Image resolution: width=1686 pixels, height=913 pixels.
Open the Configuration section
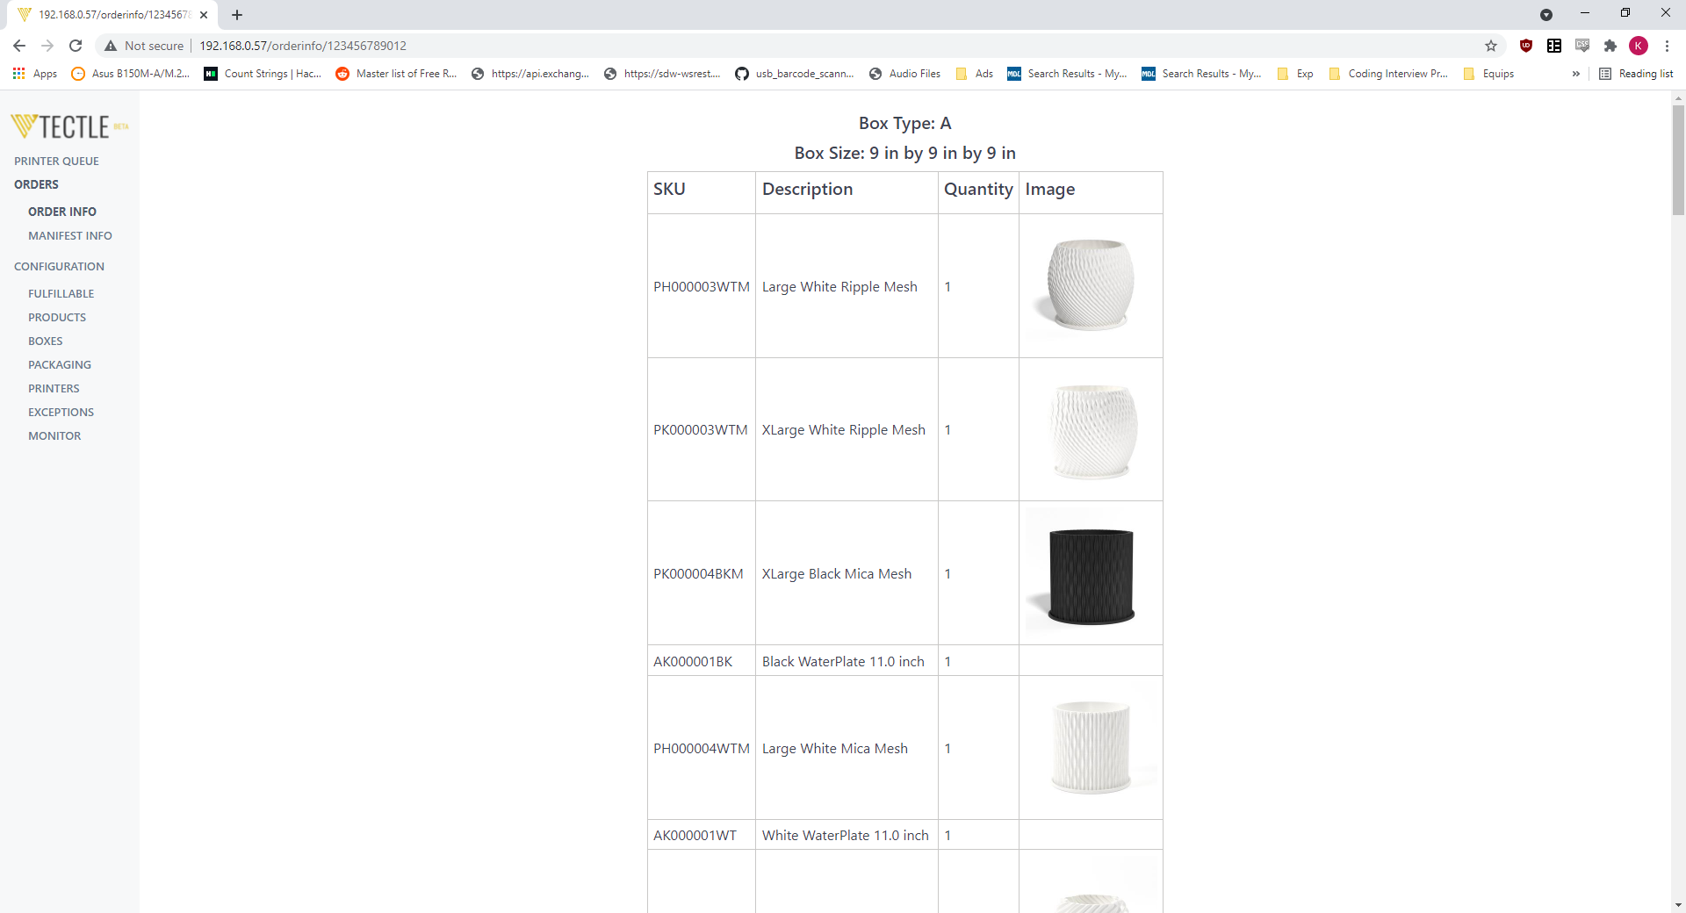tap(59, 267)
